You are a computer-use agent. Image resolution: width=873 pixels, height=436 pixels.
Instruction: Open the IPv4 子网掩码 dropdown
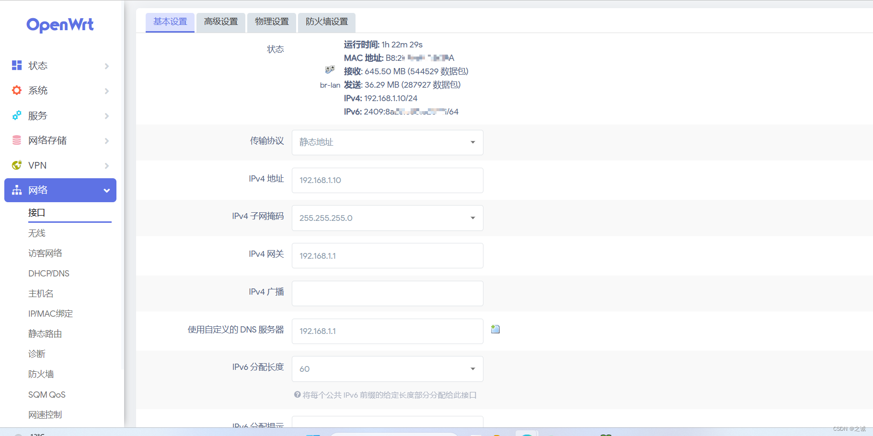pos(387,218)
